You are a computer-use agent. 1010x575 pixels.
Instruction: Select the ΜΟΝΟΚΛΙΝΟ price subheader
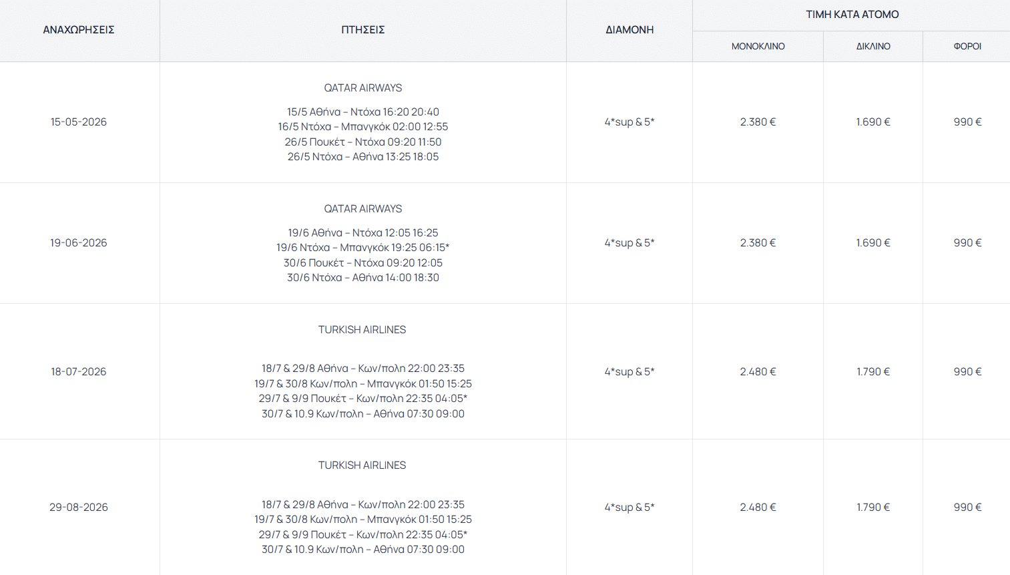pyautogui.click(x=758, y=47)
